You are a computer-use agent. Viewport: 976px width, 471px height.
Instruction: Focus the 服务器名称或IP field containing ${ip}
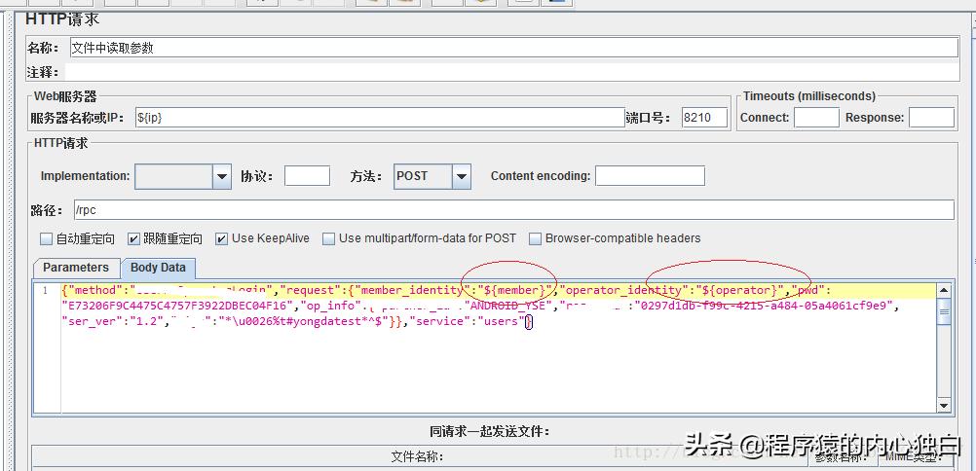380,117
